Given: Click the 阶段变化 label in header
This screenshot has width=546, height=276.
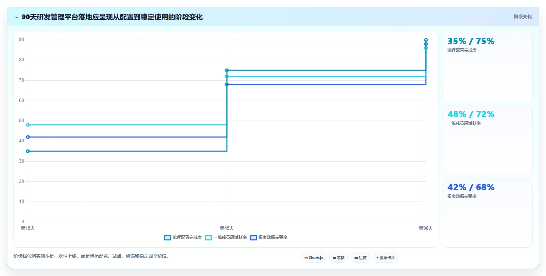Looking at the screenshot, I should [x=522, y=17].
